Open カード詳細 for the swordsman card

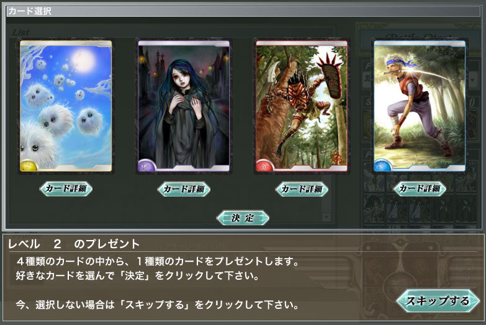coord(420,189)
